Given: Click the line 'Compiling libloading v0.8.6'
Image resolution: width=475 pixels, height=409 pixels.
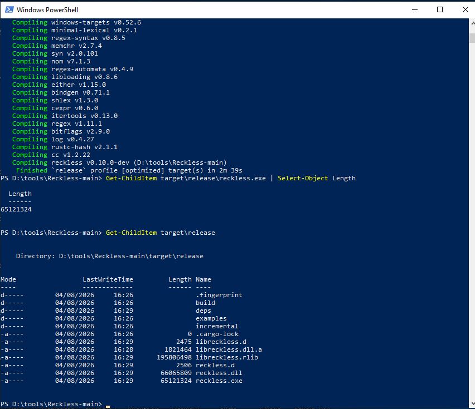Looking at the screenshot, I should pyautogui.click(x=65, y=77).
